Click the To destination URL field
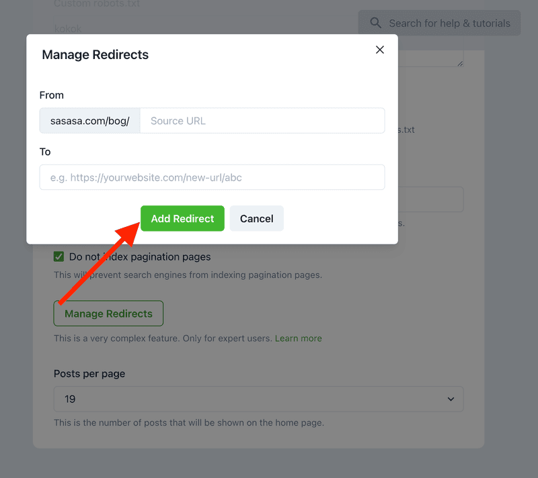Screen dimensions: 538x478 click(x=212, y=177)
